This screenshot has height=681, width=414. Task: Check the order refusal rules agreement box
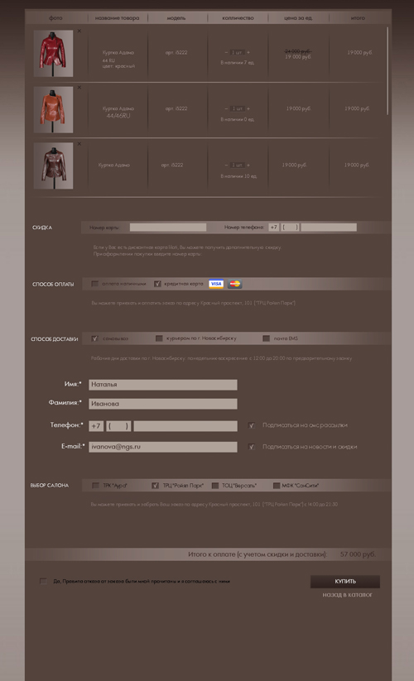[x=43, y=581]
